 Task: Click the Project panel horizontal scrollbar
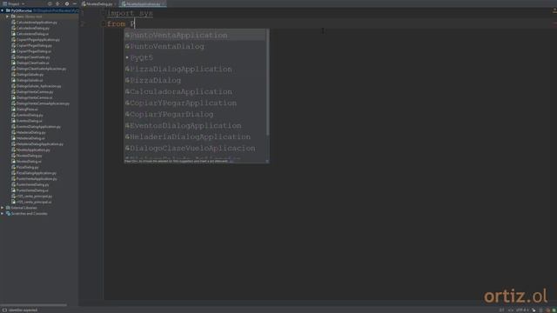[x=33, y=305]
